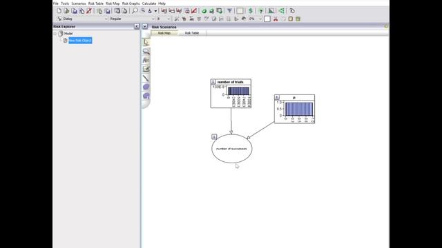The width and height of the screenshot is (442, 248).
Task: Open the Help menu
Action: coord(162,3)
